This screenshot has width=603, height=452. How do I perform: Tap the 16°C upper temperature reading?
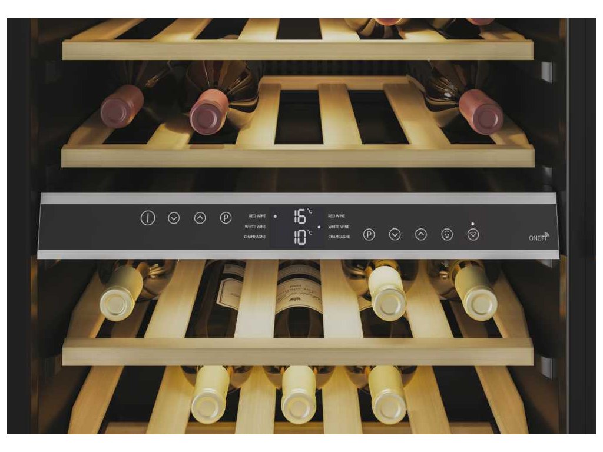click(303, 217)
